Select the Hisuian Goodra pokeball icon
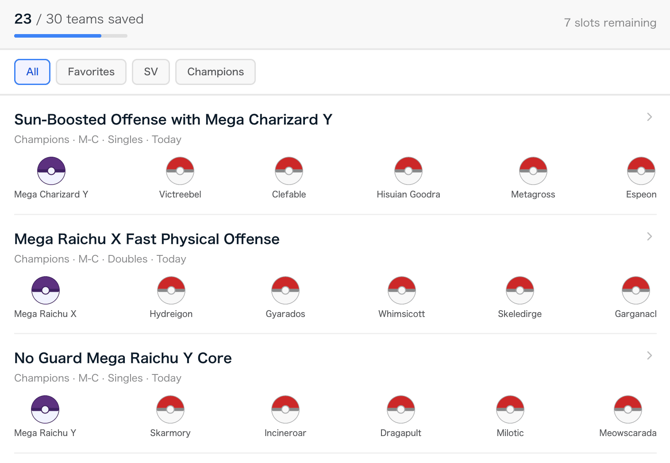This screenshot has height=463, width=670. point(408,170)
